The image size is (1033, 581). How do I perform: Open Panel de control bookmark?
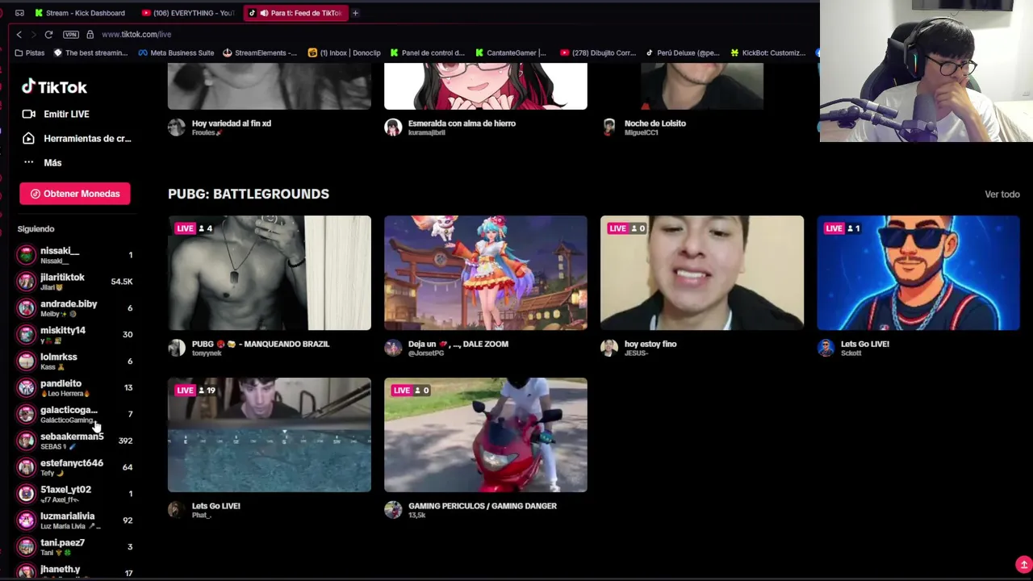coord(427,53)
